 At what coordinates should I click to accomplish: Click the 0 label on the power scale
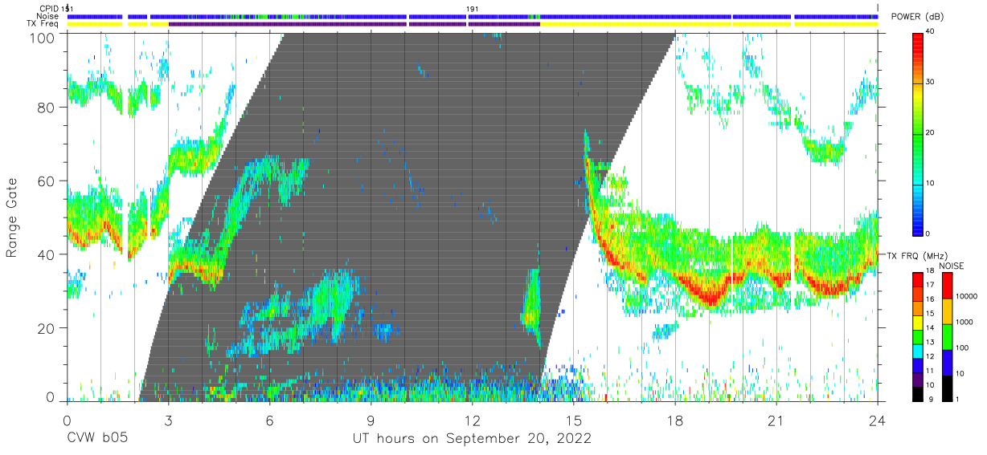928,234
